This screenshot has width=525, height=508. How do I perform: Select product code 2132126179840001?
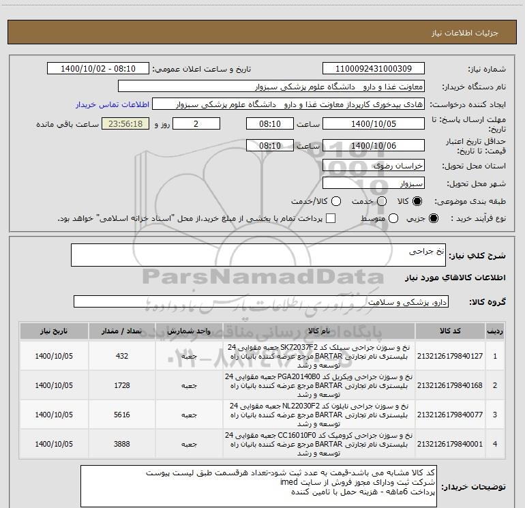(x=450, y=444)
